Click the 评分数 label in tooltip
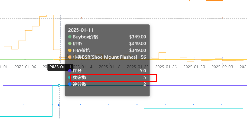 click(x=80, y=84)
